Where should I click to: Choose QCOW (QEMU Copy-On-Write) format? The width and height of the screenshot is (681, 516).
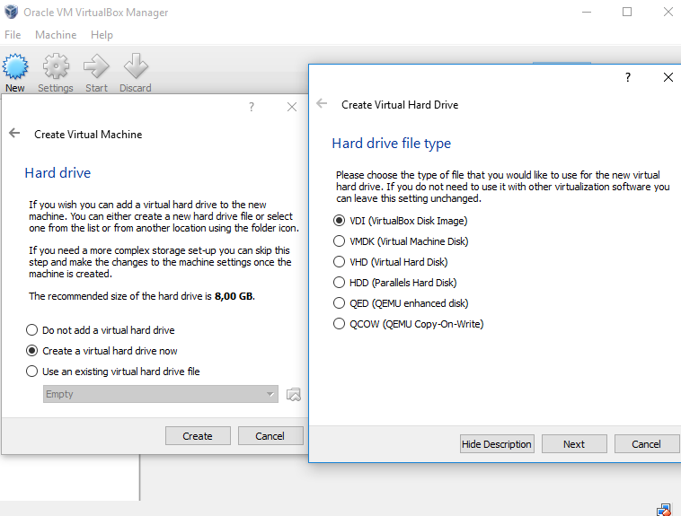tap(408, 324)
